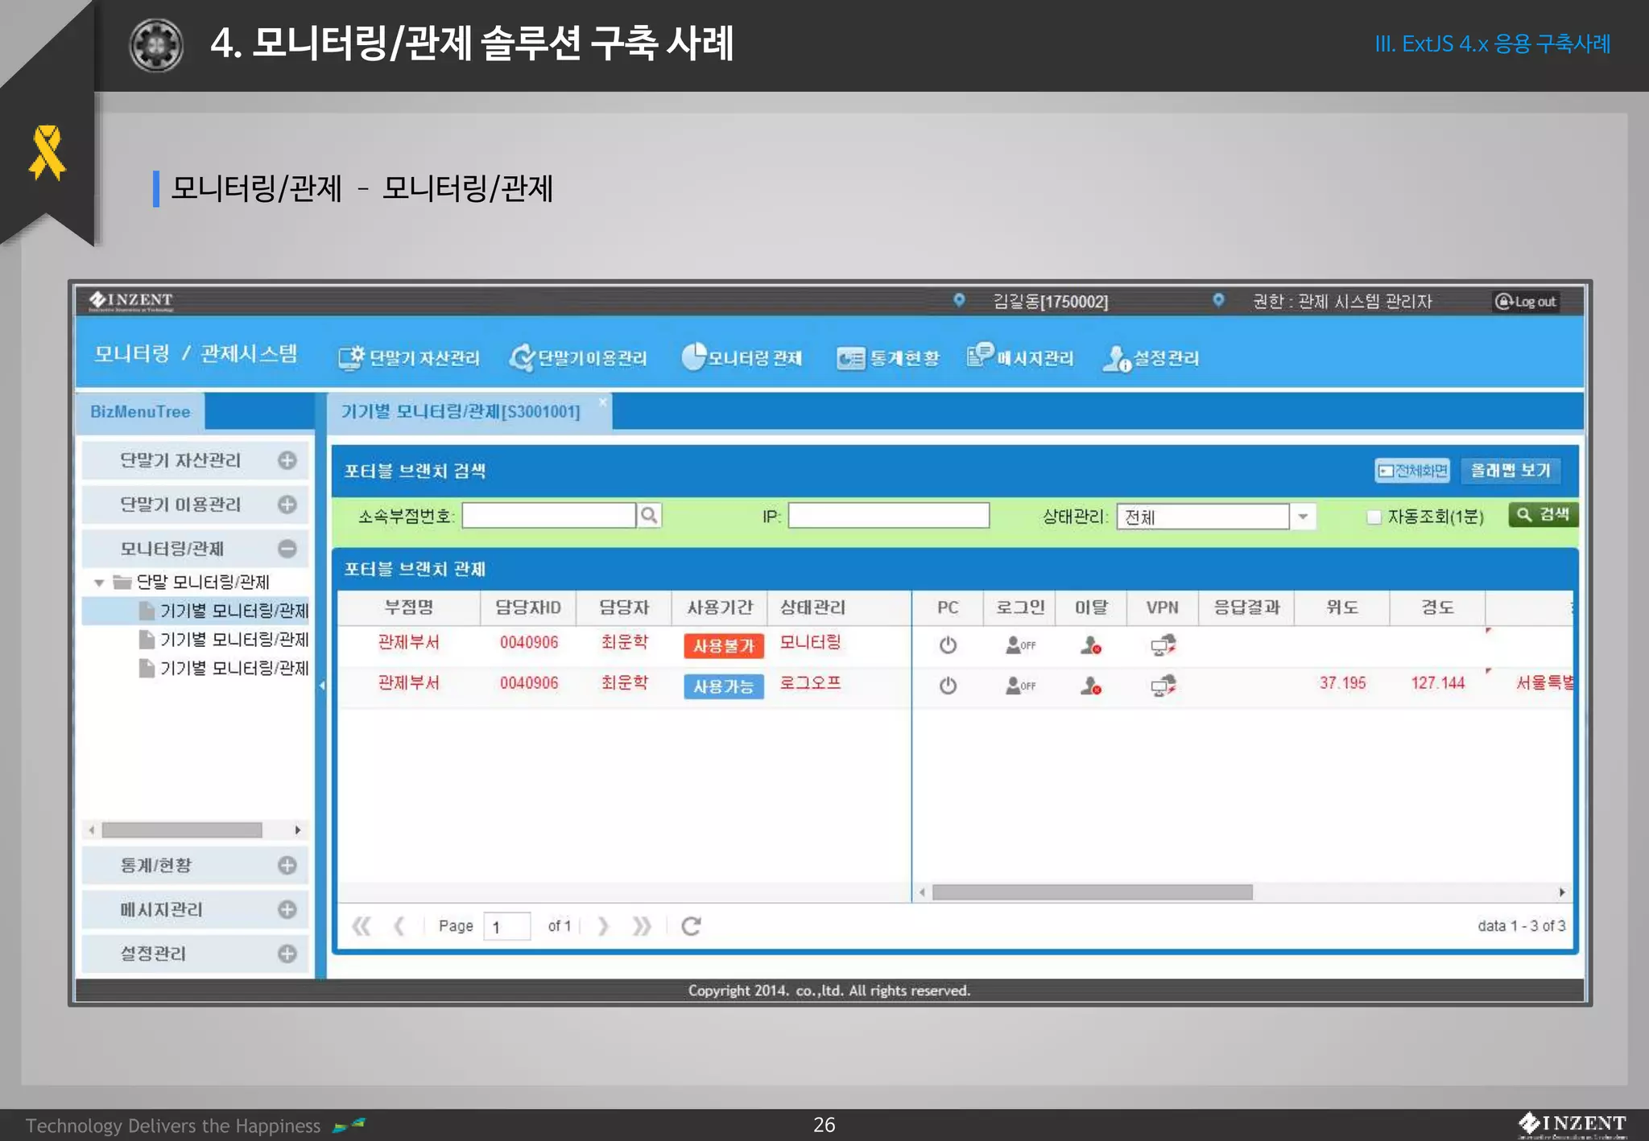Go to previous page icon

(x=399, y=926)
